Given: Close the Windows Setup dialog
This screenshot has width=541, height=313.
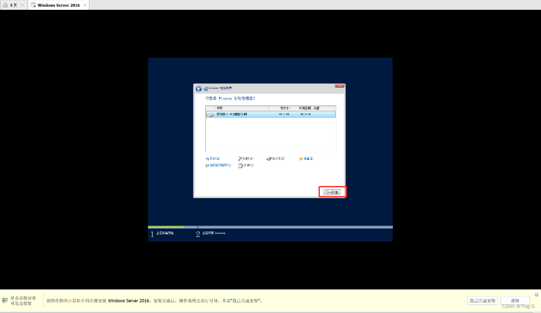Looking at the screenshot, I should click(x=340, y=86).
